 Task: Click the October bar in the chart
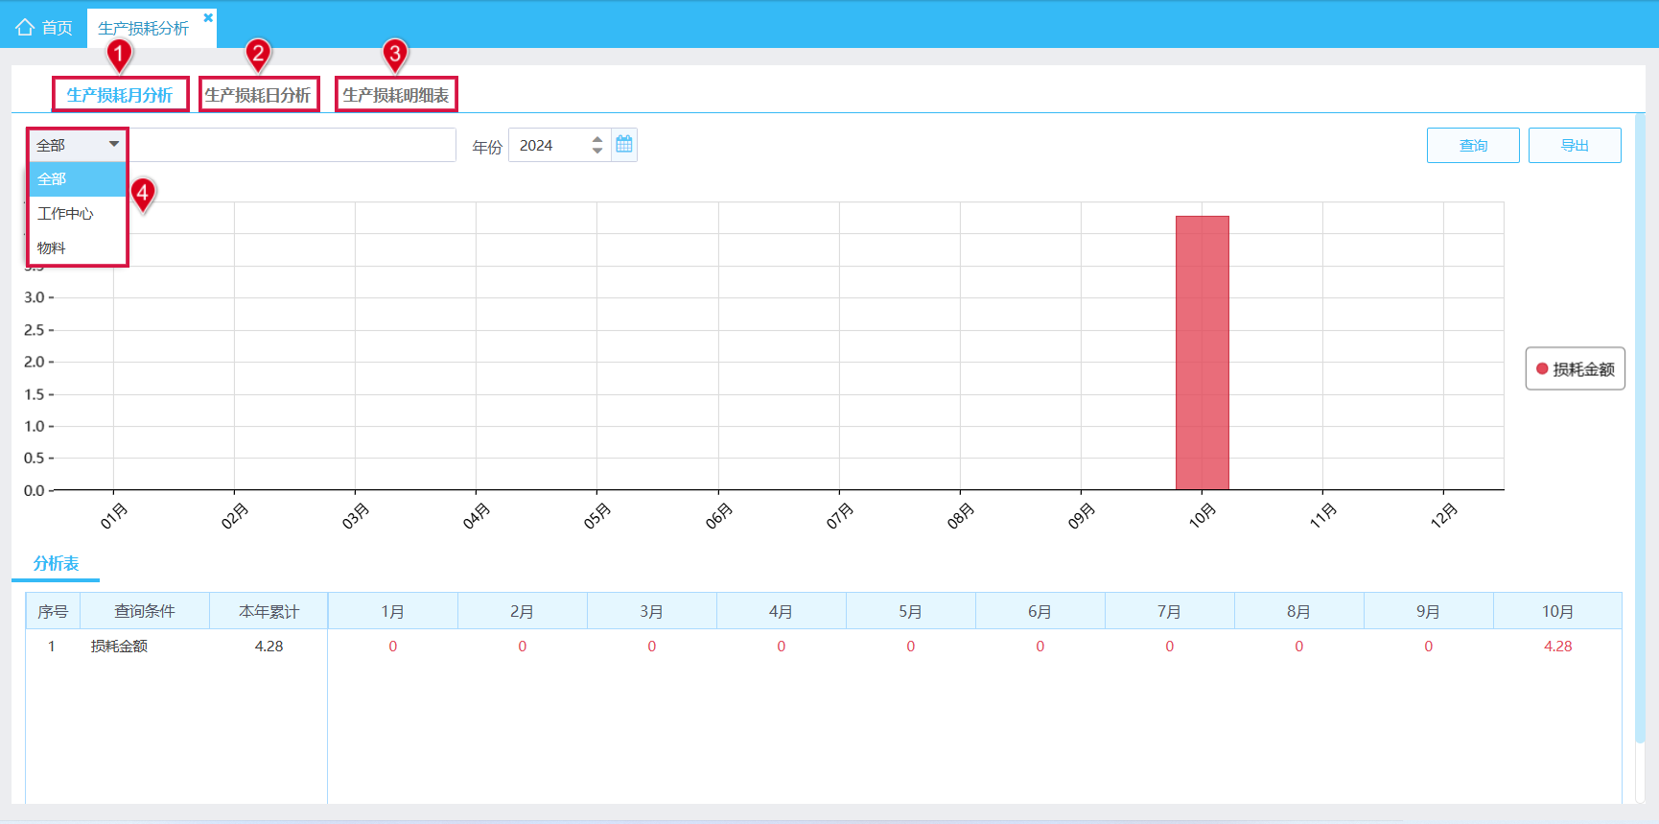(1203, 353)
